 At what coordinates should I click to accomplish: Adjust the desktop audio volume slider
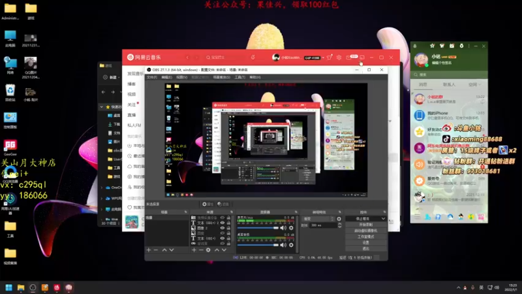click(258, 245)
